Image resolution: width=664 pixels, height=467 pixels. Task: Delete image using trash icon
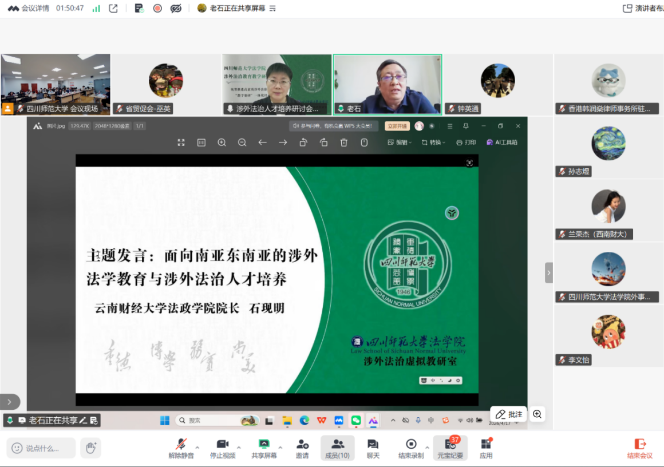(x=344, y=143)
